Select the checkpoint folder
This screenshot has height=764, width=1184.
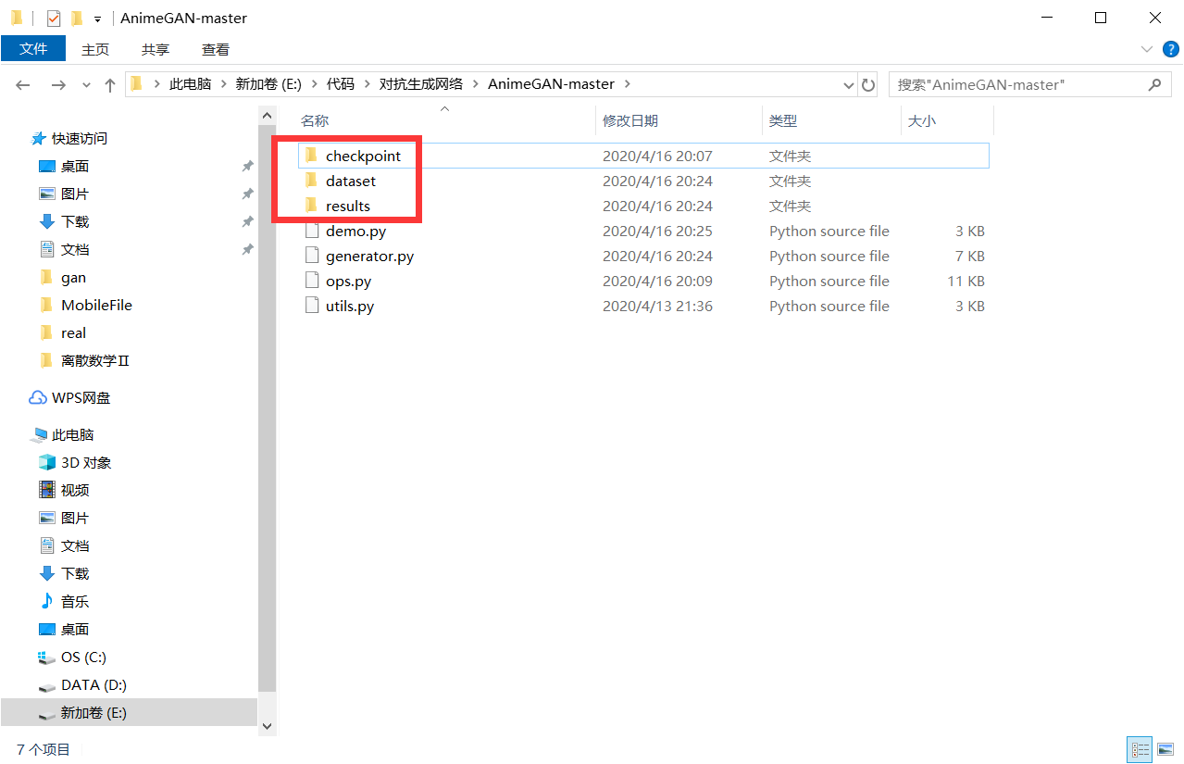[x=644, y=156]
